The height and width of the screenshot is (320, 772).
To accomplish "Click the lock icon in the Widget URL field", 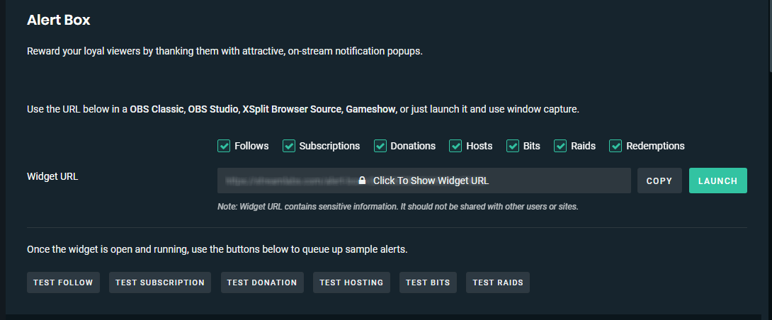I will click(x=362, y=181).
